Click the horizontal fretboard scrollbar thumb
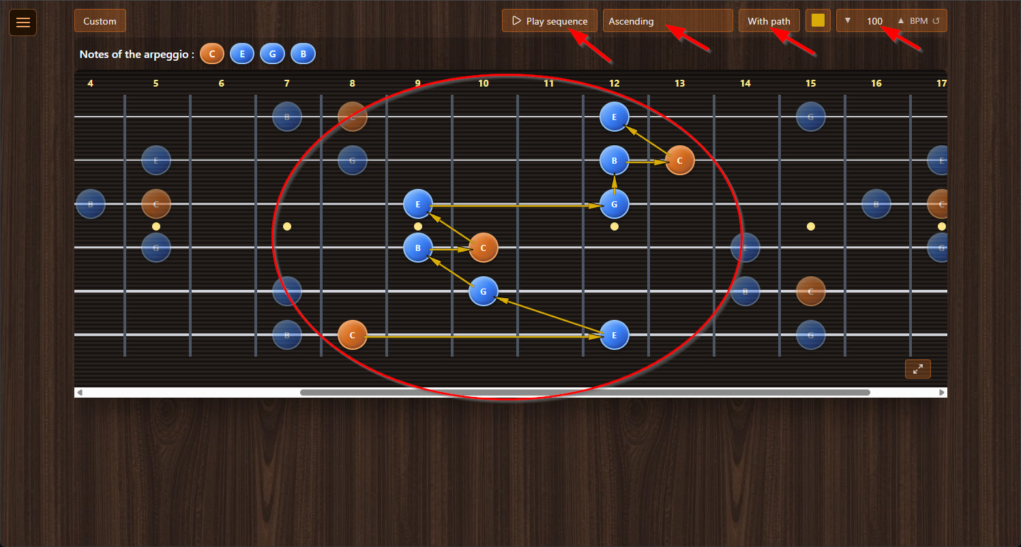This screenshot has height=547, width=1021. [x=585, y=393]
